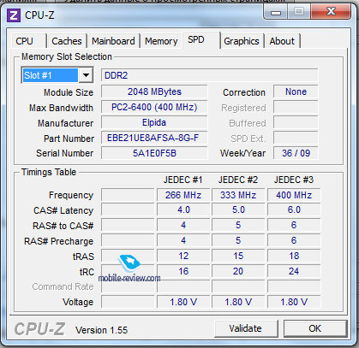Open the Slot #1 dropdown arrow
The image size is (359, 348).
(86, 75)
